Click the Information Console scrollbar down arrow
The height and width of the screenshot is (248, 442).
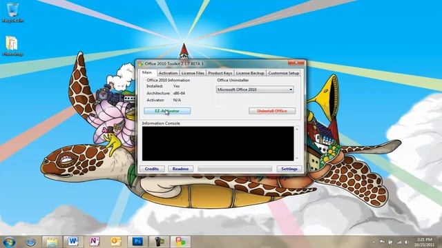(296, 158)
